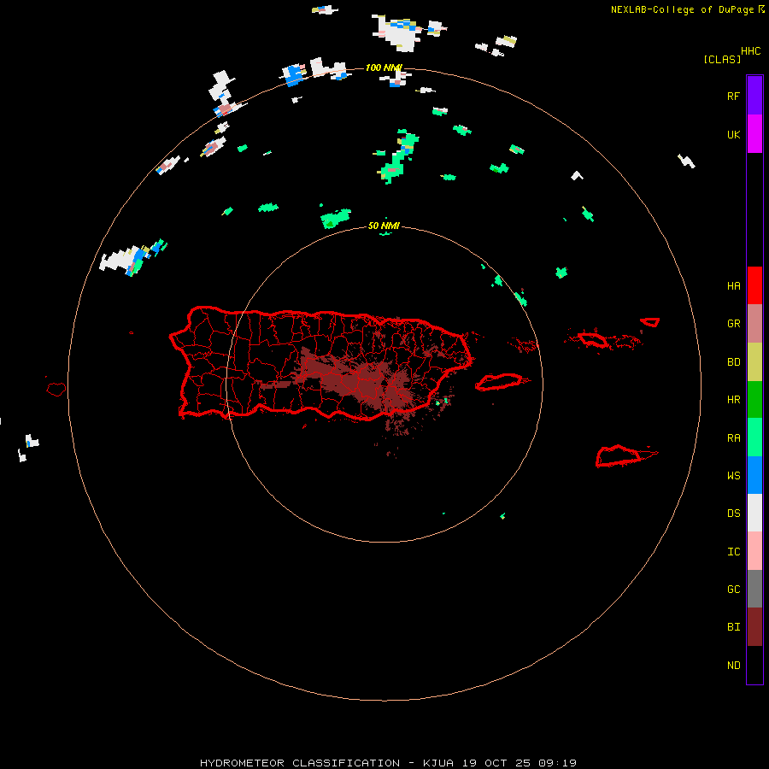This screenshot has height=769, width=769.
Task: Click the [CLAS] units label
Action: point(722,59)
